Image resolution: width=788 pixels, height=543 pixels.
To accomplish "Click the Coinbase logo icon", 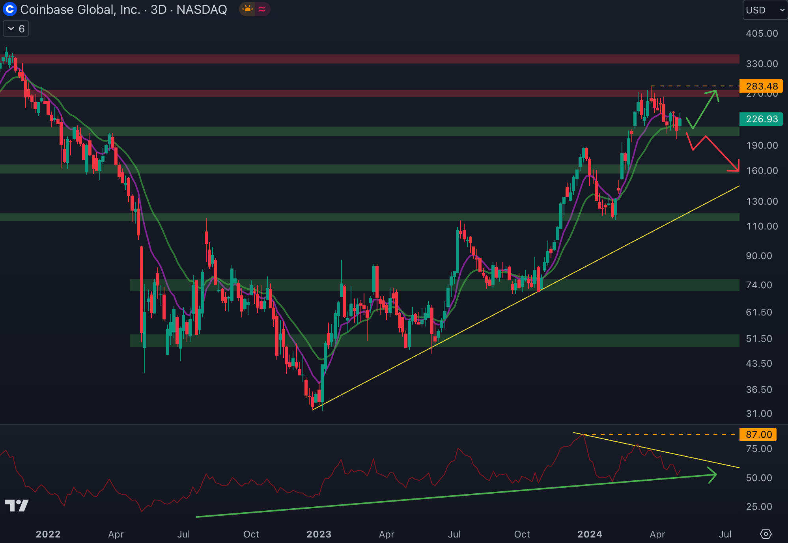I will [9, 9].
